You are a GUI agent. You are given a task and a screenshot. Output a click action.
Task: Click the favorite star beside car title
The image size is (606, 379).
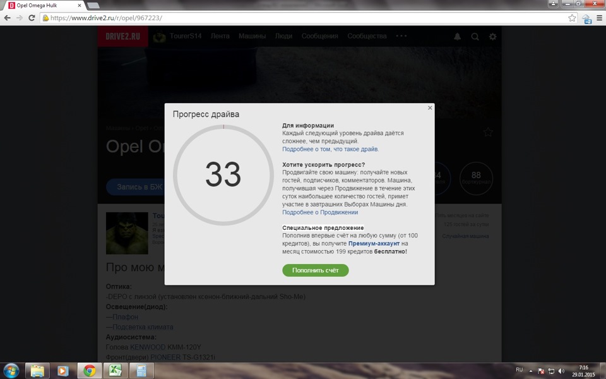tap(488, 132)
